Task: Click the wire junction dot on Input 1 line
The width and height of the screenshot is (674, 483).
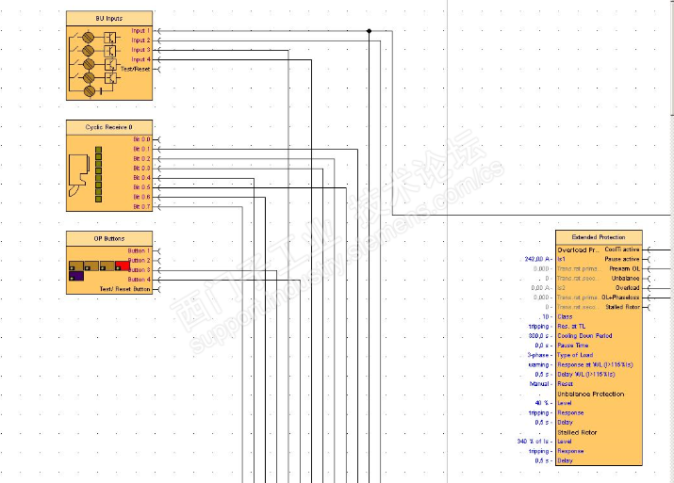Action: (x=369, y=31)
